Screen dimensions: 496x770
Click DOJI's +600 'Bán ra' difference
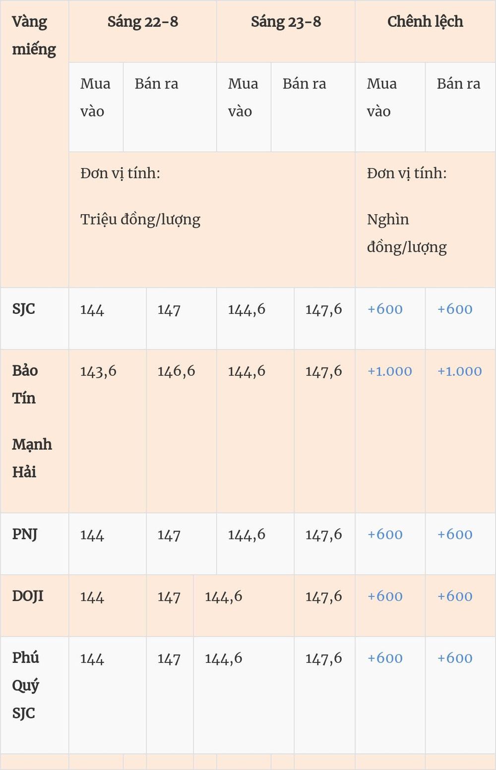click(x=455, y=596)
